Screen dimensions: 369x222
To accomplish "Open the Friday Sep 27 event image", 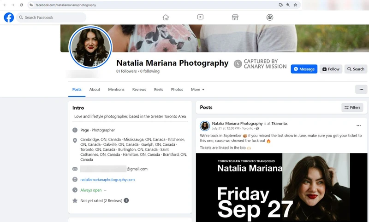I will [281, 188].
